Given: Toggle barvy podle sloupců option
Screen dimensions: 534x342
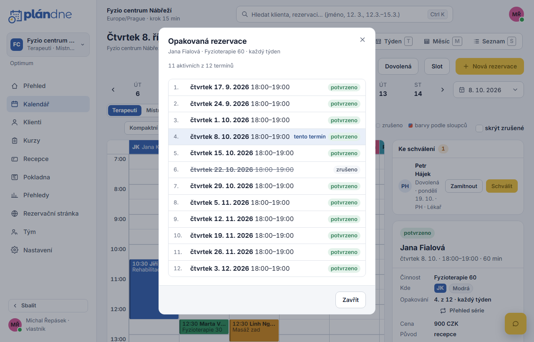Looking at the screenshot, I should point(438,126).
